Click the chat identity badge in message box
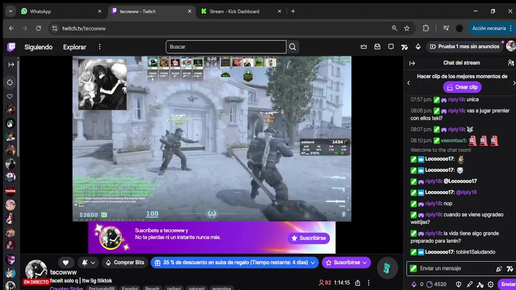 [413, 269]
